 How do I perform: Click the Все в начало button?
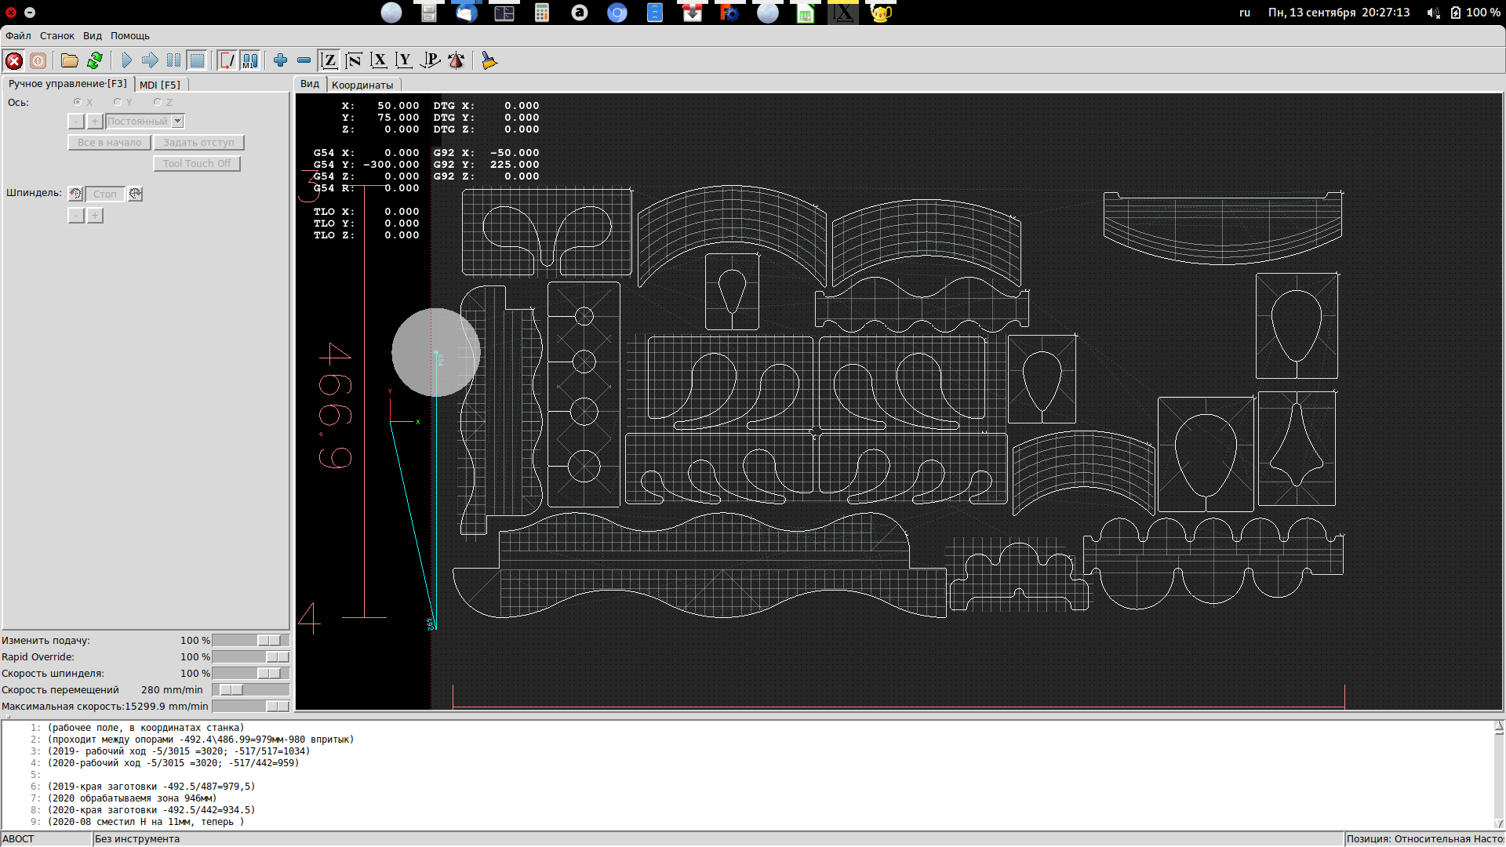109,143
